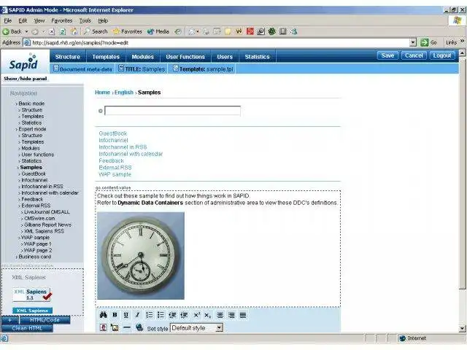
Task: Increase indent in the editor
Action: click(x=184, y=315)
